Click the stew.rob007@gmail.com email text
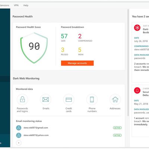The image size is (149, 149). (x=36, y=128)
